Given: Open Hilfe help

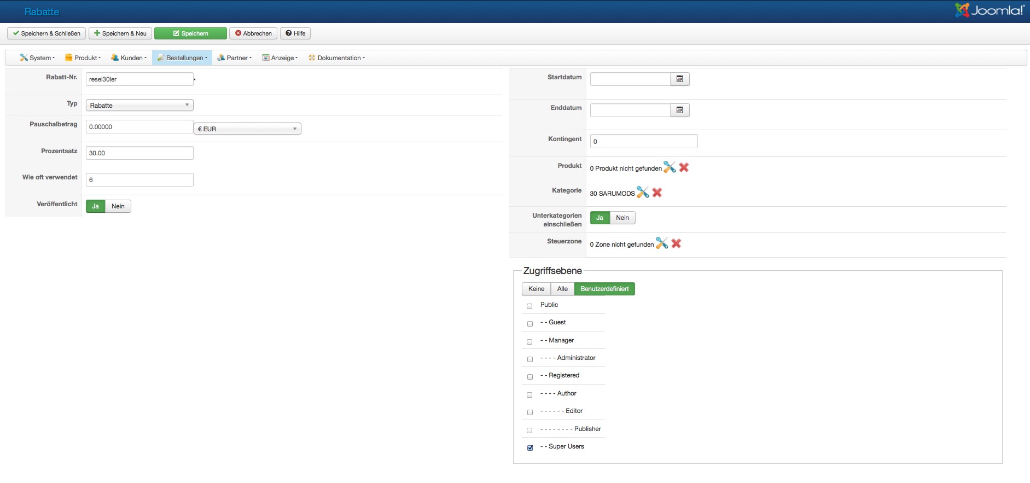Looking at the screenshot, I should [295, 33].
